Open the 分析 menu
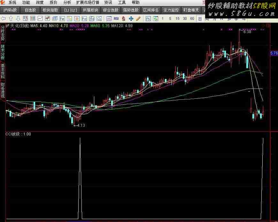Viewport: 278px width, 222px height. (67, 3)
